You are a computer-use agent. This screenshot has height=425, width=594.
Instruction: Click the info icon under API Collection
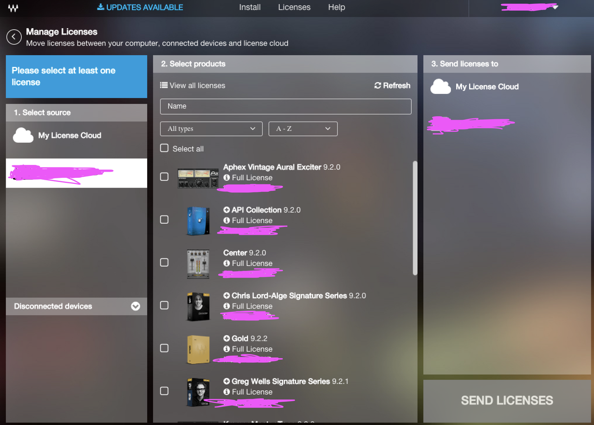tap(226, 220)
